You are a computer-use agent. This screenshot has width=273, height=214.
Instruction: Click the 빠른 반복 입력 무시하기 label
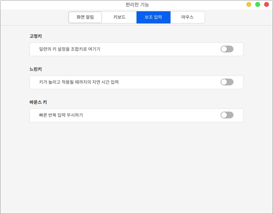point(61,115)
